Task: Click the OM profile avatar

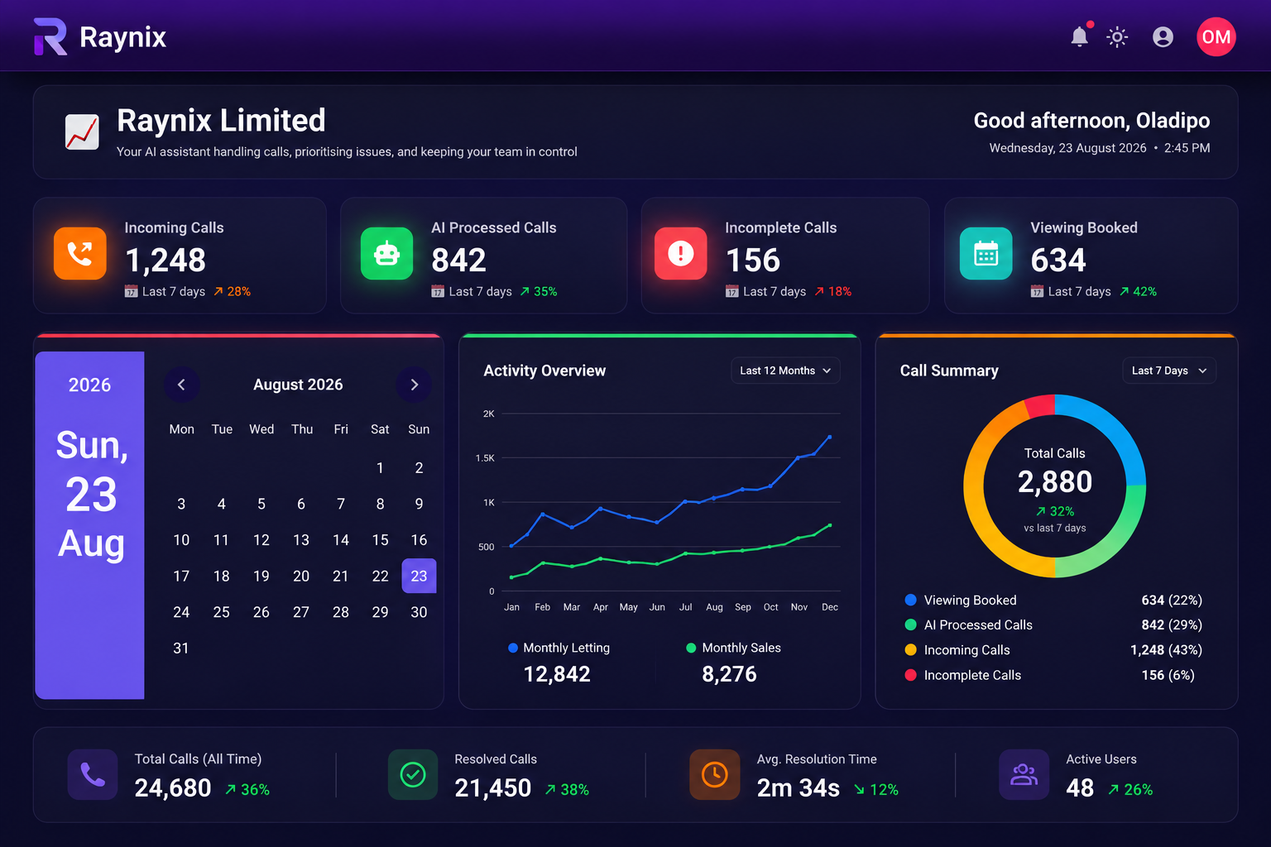Action: pos(1216,36)
